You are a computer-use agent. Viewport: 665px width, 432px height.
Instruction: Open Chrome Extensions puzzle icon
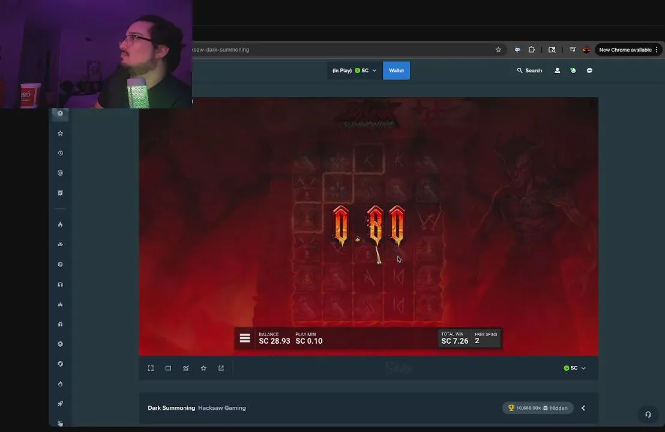coord(531,50)
